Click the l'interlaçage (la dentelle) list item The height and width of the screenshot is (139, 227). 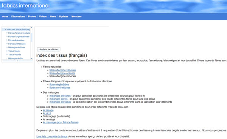pos(56,116)
